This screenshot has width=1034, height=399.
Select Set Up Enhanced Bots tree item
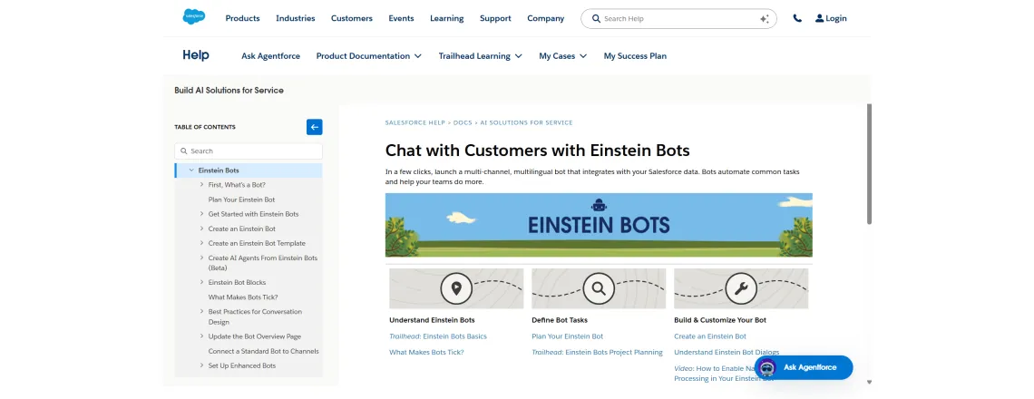coord(242,365)
